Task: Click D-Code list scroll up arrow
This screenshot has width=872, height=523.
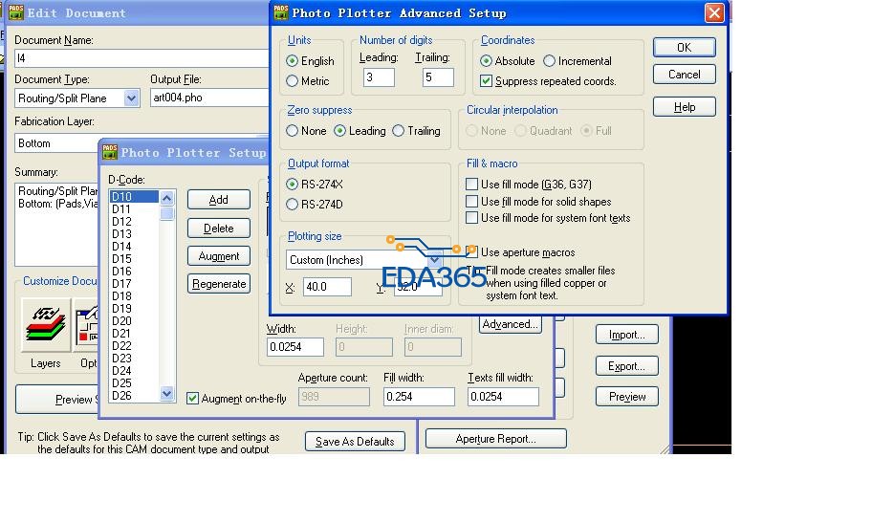Action: click(166, 198)
